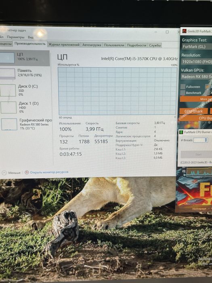This screenshot has width=212, height=283.
Task: Click the Меньше chevron circle icon
Action: point(4,173)
